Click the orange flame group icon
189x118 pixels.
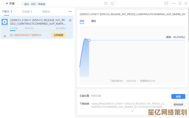5,36
